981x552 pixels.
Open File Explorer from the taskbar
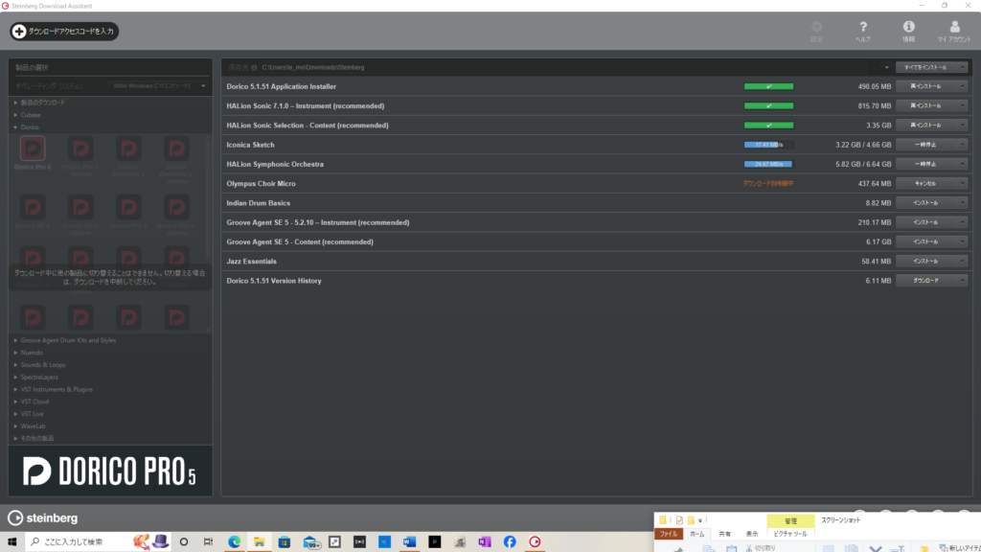[259, 541]
